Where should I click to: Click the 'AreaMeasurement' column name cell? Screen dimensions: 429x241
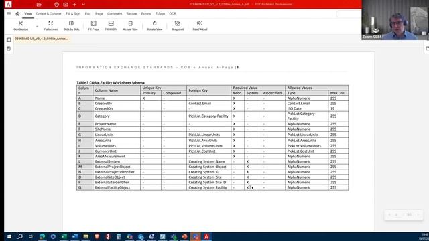point(117,156)
